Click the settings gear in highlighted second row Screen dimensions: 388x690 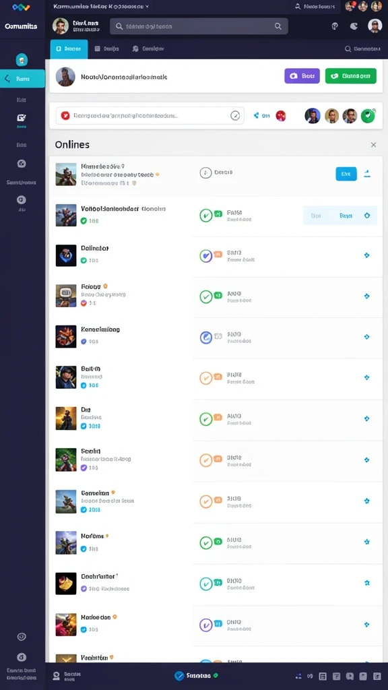(x=367, y=216)
